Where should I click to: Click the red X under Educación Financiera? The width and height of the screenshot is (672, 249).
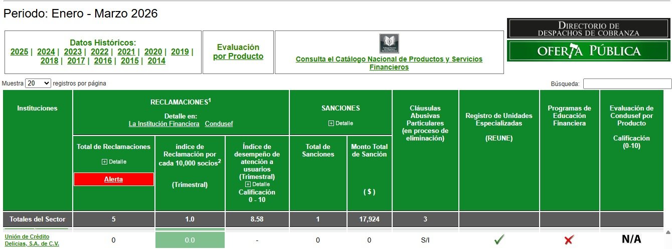(x=569, y=240)
